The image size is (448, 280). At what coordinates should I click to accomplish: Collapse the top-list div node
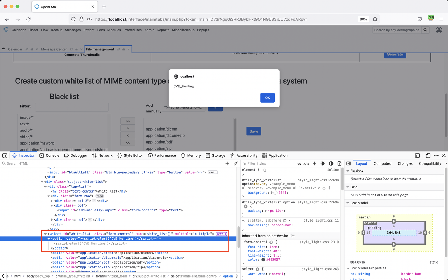point(46,187)
